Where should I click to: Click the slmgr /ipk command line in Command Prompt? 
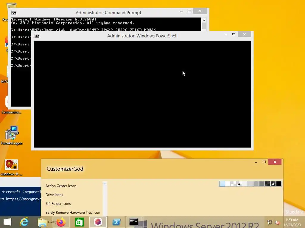(83, 30)
